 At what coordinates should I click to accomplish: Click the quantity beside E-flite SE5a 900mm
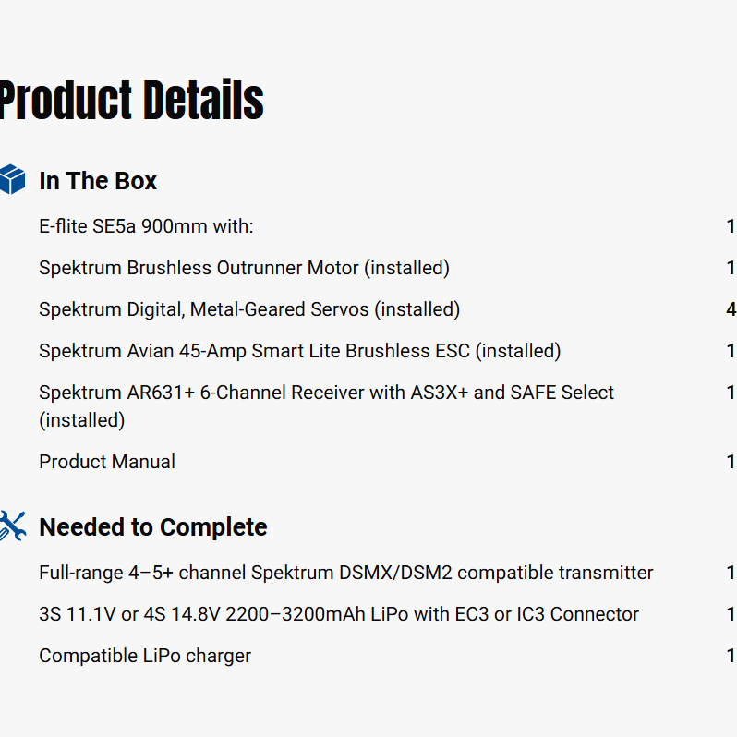pos(731,226)
